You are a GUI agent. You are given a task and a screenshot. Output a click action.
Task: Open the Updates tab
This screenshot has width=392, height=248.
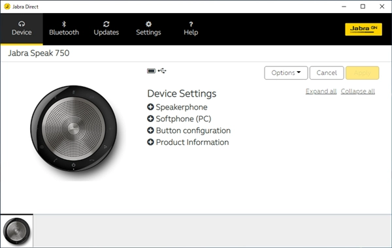(x=106, y=29)
